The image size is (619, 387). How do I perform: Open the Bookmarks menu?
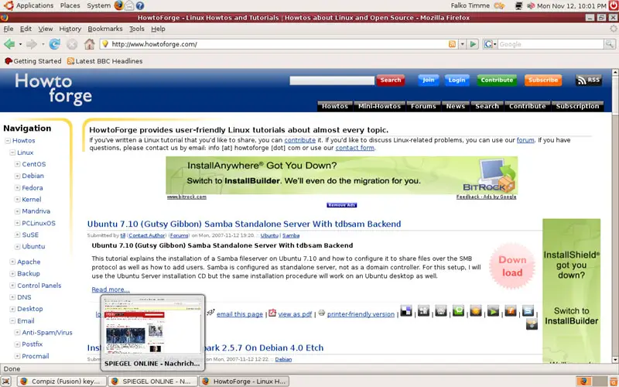[105, 29]
